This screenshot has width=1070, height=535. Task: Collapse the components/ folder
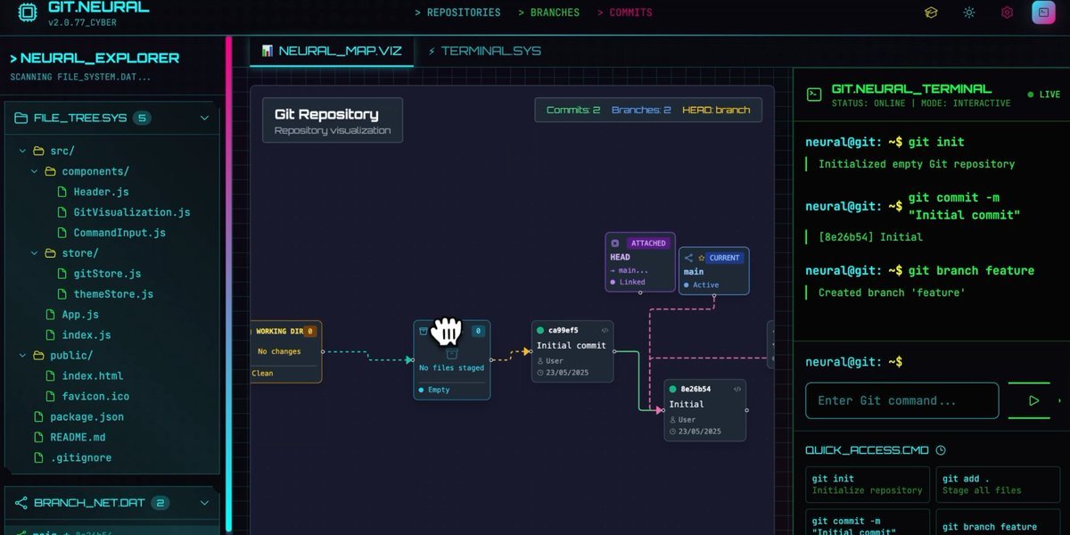[x=36, y=171]
